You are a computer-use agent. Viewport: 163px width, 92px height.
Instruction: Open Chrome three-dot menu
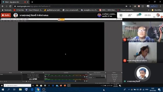pos(161,6)
